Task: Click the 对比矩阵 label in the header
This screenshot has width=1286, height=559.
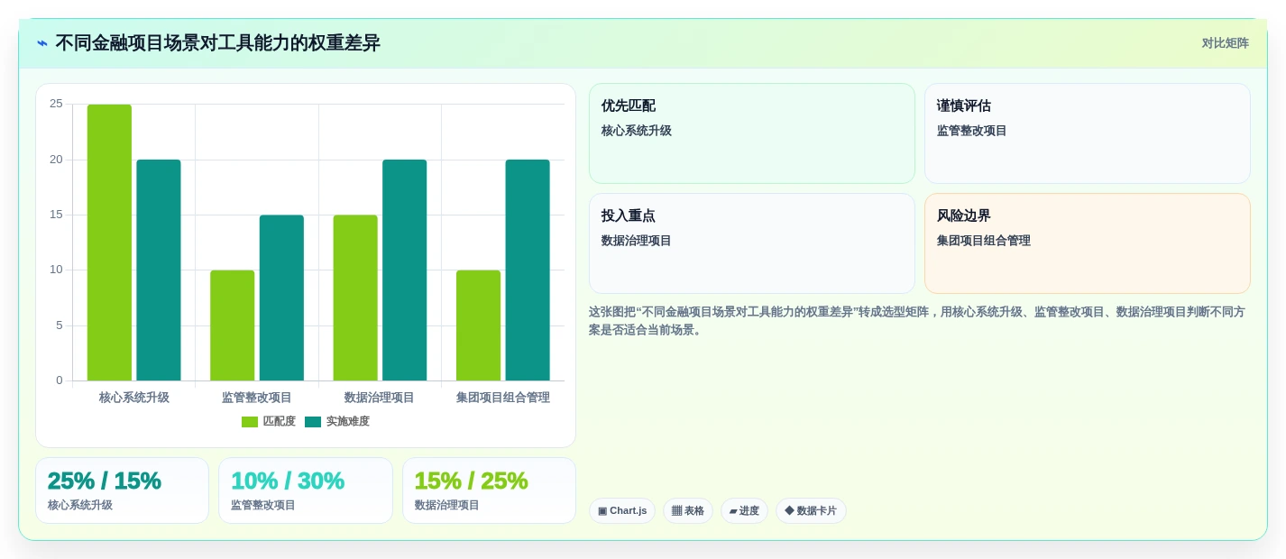Action: (1225, 43)
